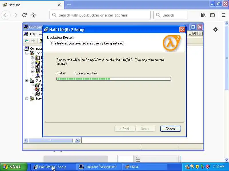The height and width of the screenshot is (171, 229).
Task: Close the Computer Management window
Action: [200, 27]
